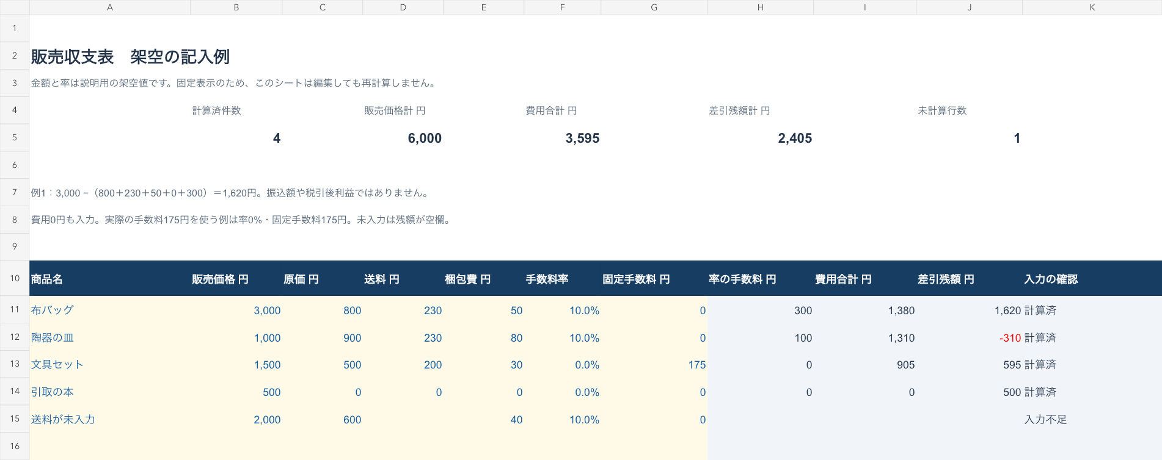Select the fixed fee value 175

tap(696, 365)
